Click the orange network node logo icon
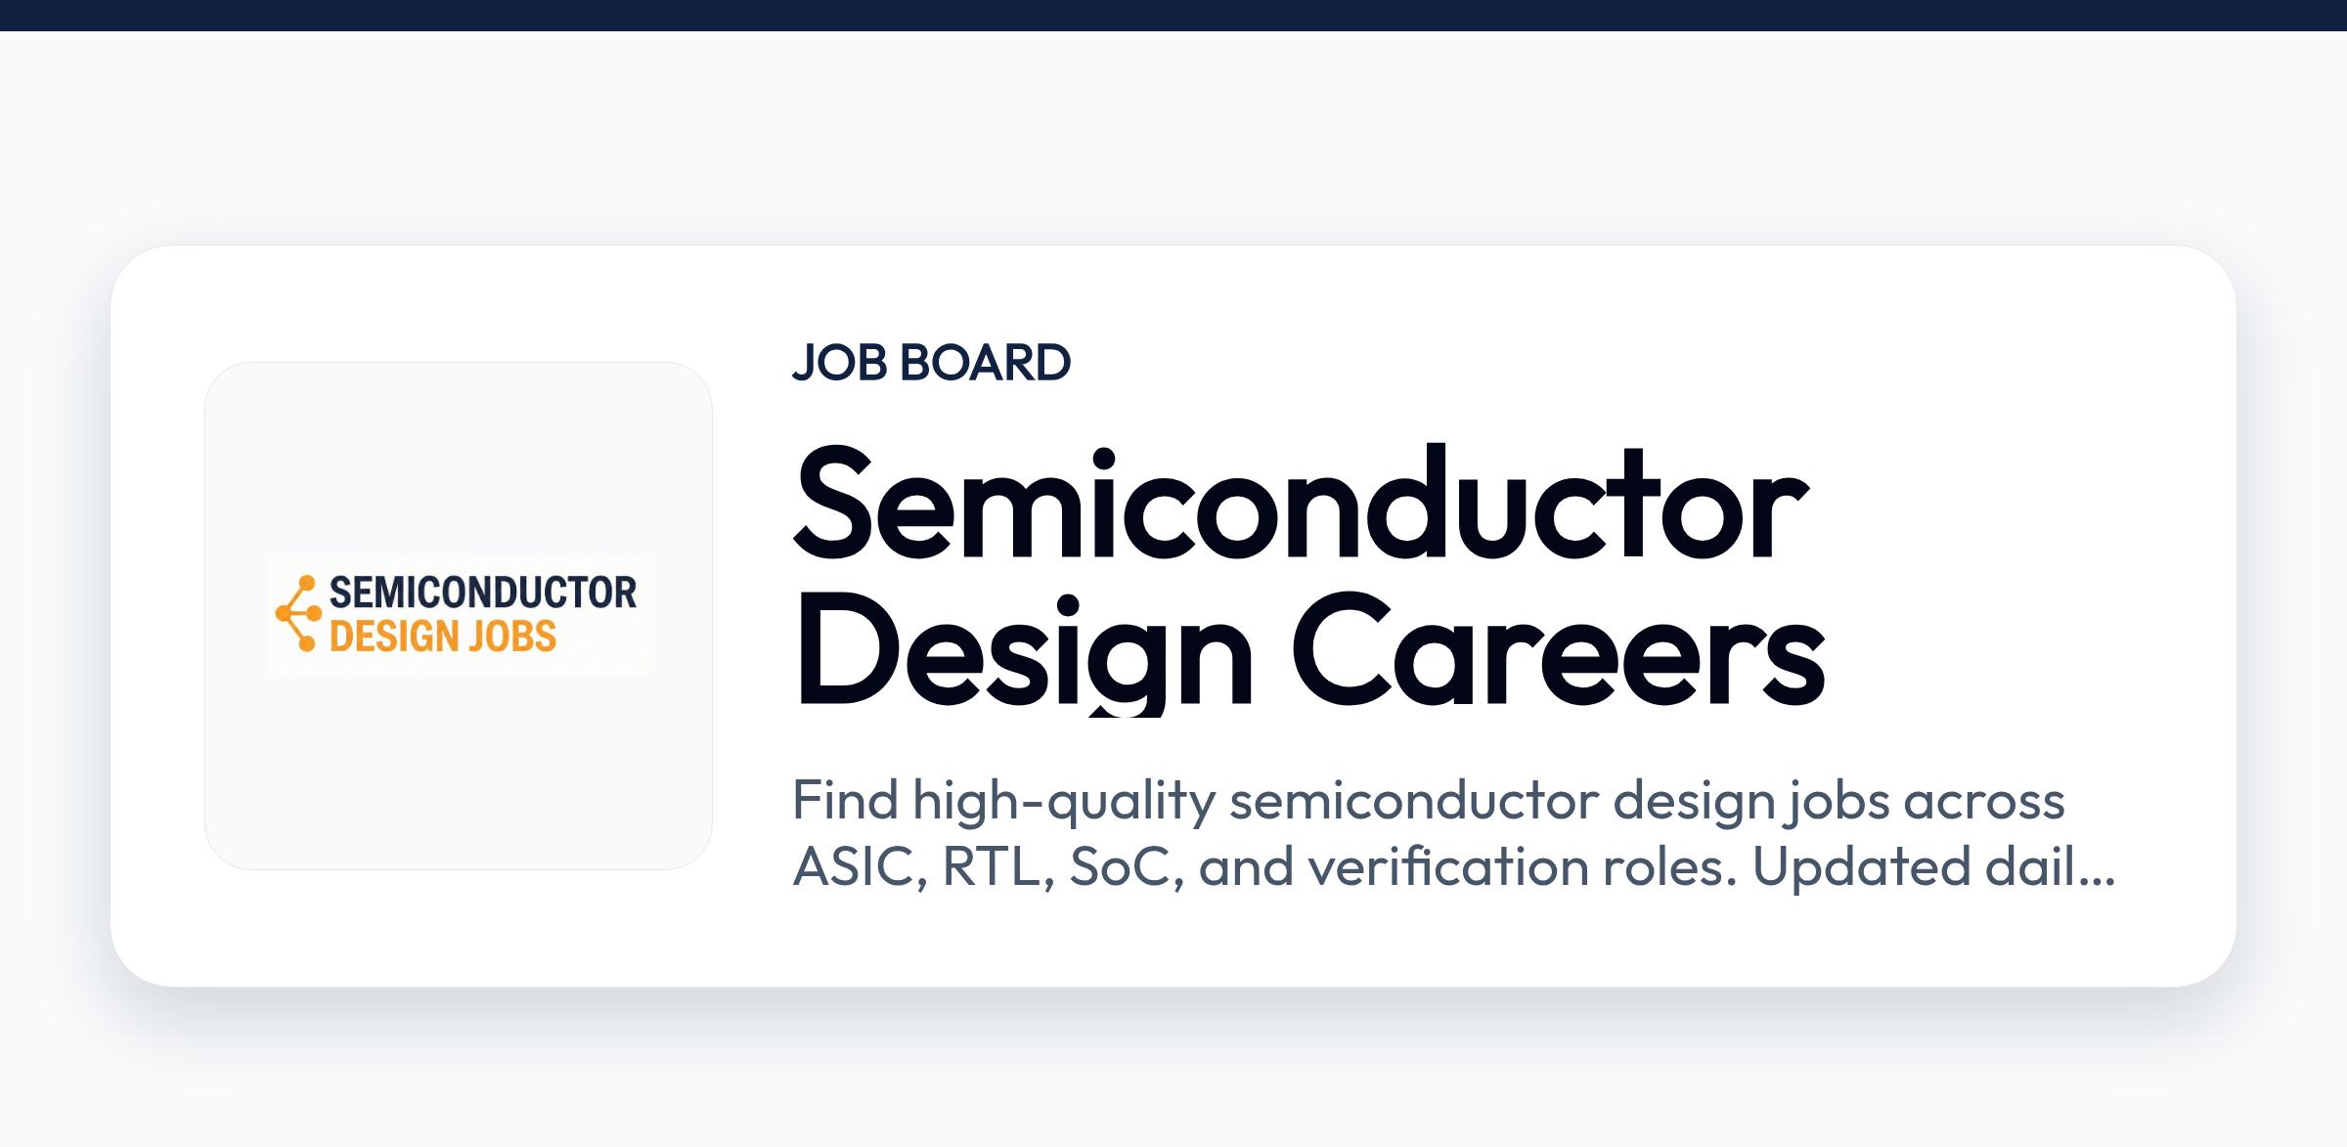Screen dimensions: 2347x1147 tap(298, 613)
